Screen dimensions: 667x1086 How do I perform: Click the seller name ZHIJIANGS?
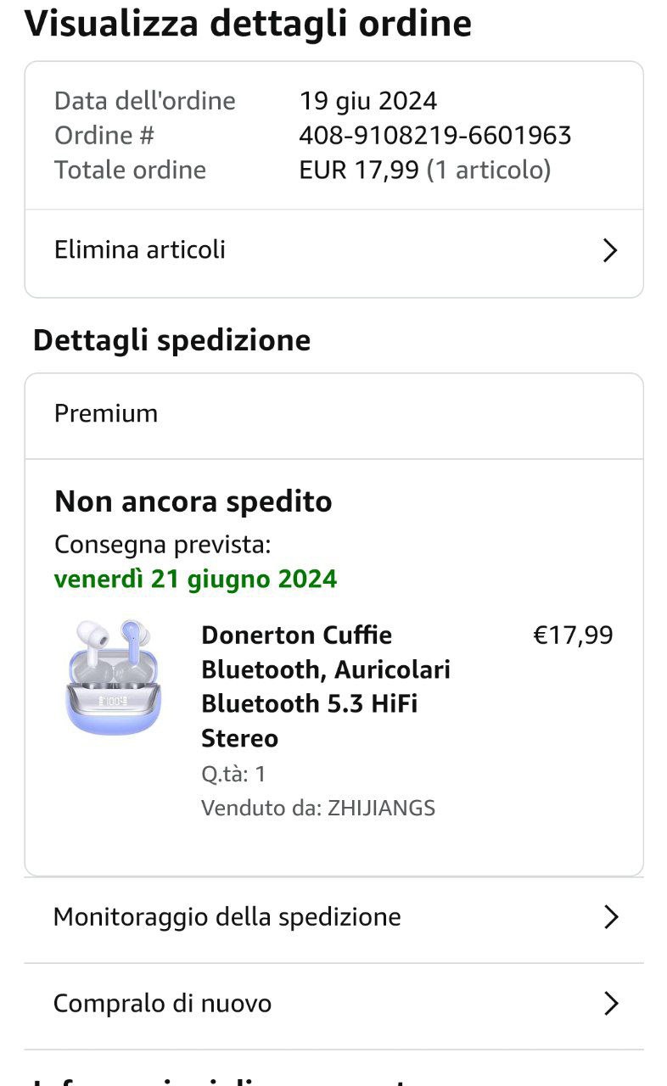[381, 808]
